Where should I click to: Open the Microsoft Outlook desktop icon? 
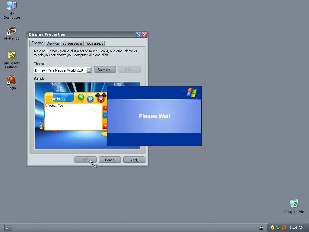12,60
